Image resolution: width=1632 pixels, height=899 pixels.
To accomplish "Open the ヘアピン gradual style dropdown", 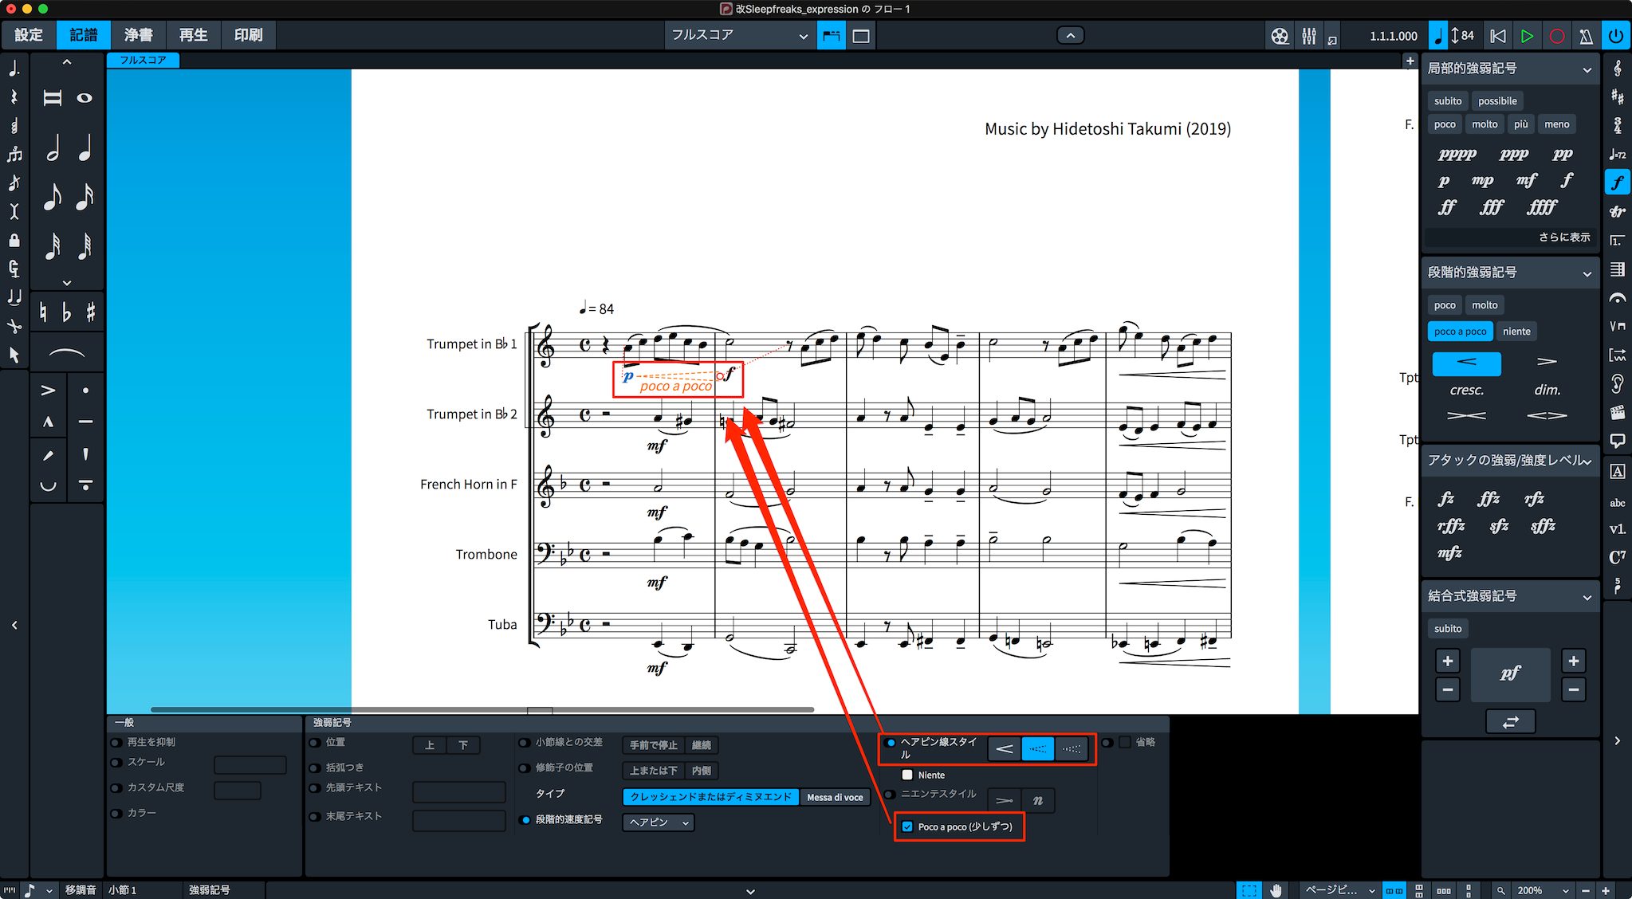I will (658, 822).
